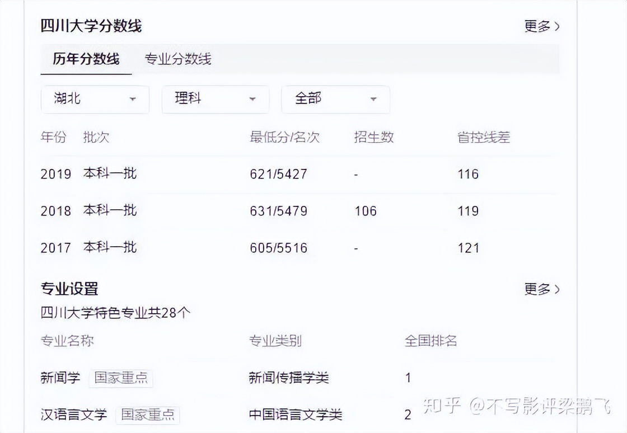
Task: Click the 中国语言文学类 category cell
Action: (296, 415)
